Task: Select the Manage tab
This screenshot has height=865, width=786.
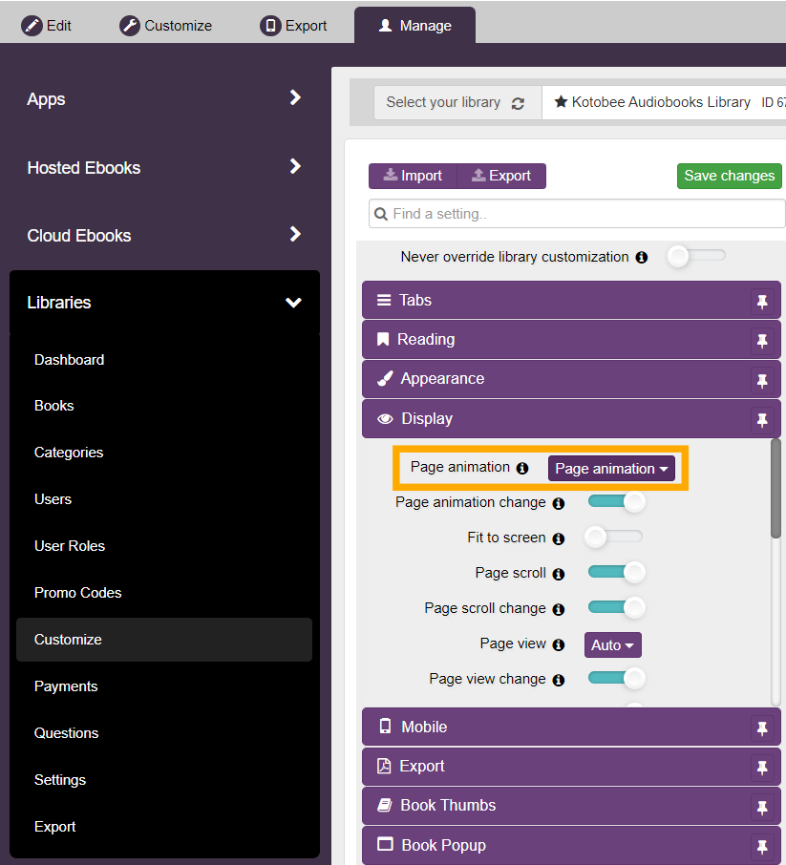Action: tap(415, 26)
